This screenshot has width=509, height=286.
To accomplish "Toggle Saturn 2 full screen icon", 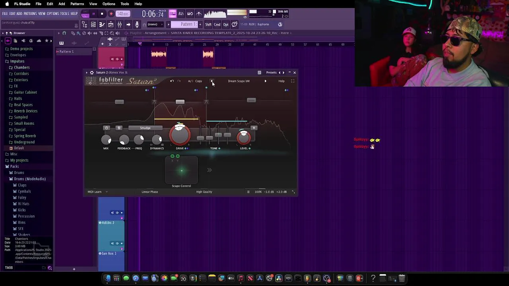I will pos(293,81).
